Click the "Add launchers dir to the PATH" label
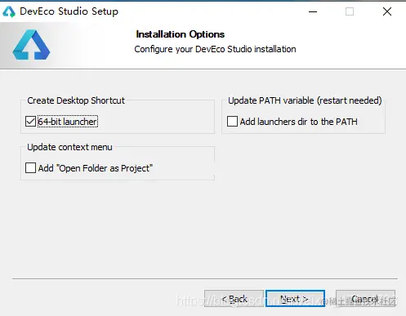The image size is (406, 316). pyautogui.click(x=298, y=122)
